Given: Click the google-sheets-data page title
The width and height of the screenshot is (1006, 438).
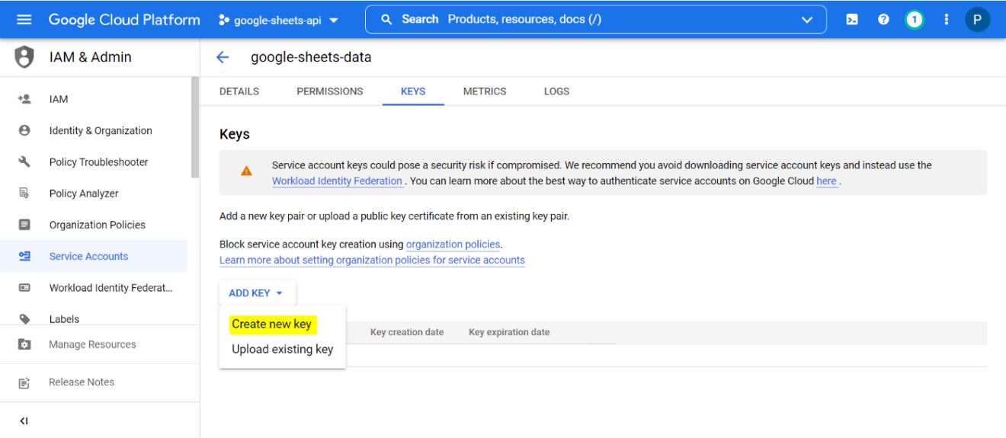Looking at the screenshot, I should (311, 57).
